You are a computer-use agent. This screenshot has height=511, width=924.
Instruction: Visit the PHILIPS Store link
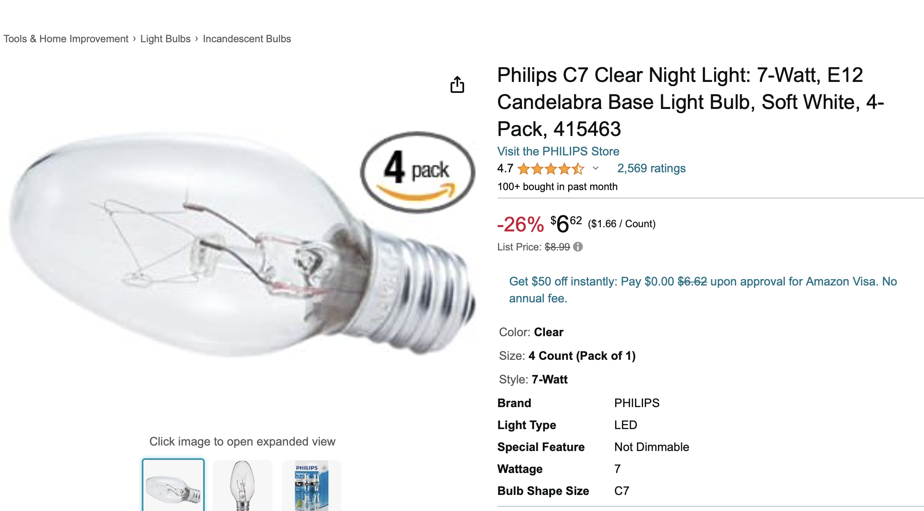[x=558, y=151]
